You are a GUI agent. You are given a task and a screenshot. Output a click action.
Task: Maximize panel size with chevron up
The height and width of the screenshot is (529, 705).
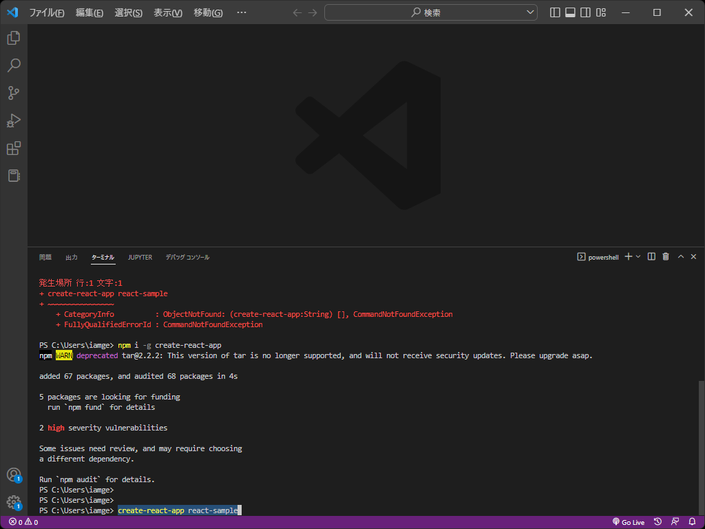681,256
